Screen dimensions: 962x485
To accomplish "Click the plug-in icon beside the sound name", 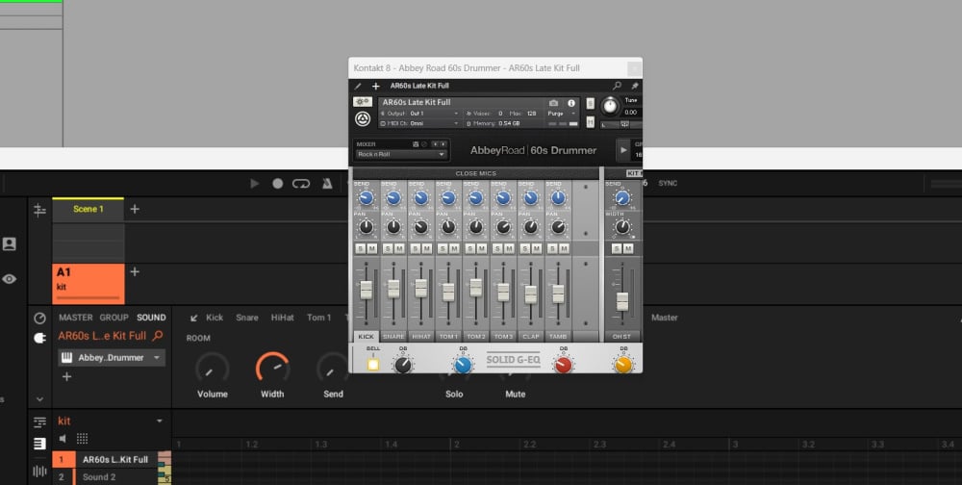I will click(x=39, y=338).
